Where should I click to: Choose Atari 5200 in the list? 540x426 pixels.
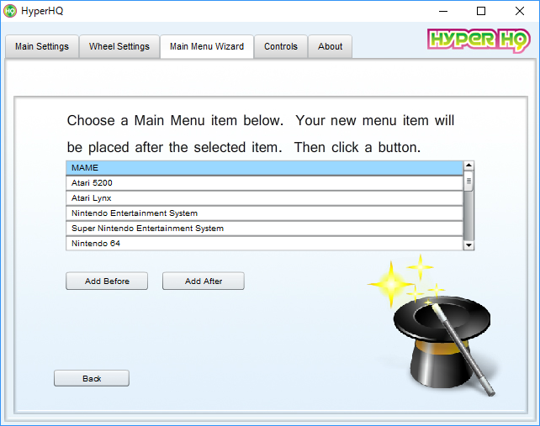(x=264, y=183)
